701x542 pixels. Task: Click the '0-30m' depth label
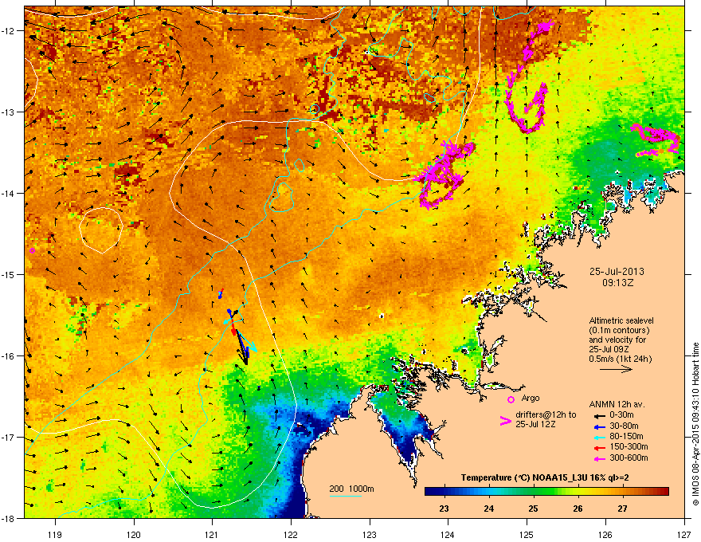coord(621,415)
